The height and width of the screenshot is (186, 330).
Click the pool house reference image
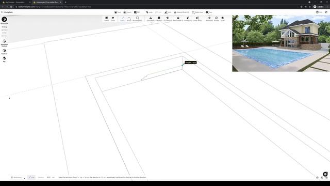(281, 43)
